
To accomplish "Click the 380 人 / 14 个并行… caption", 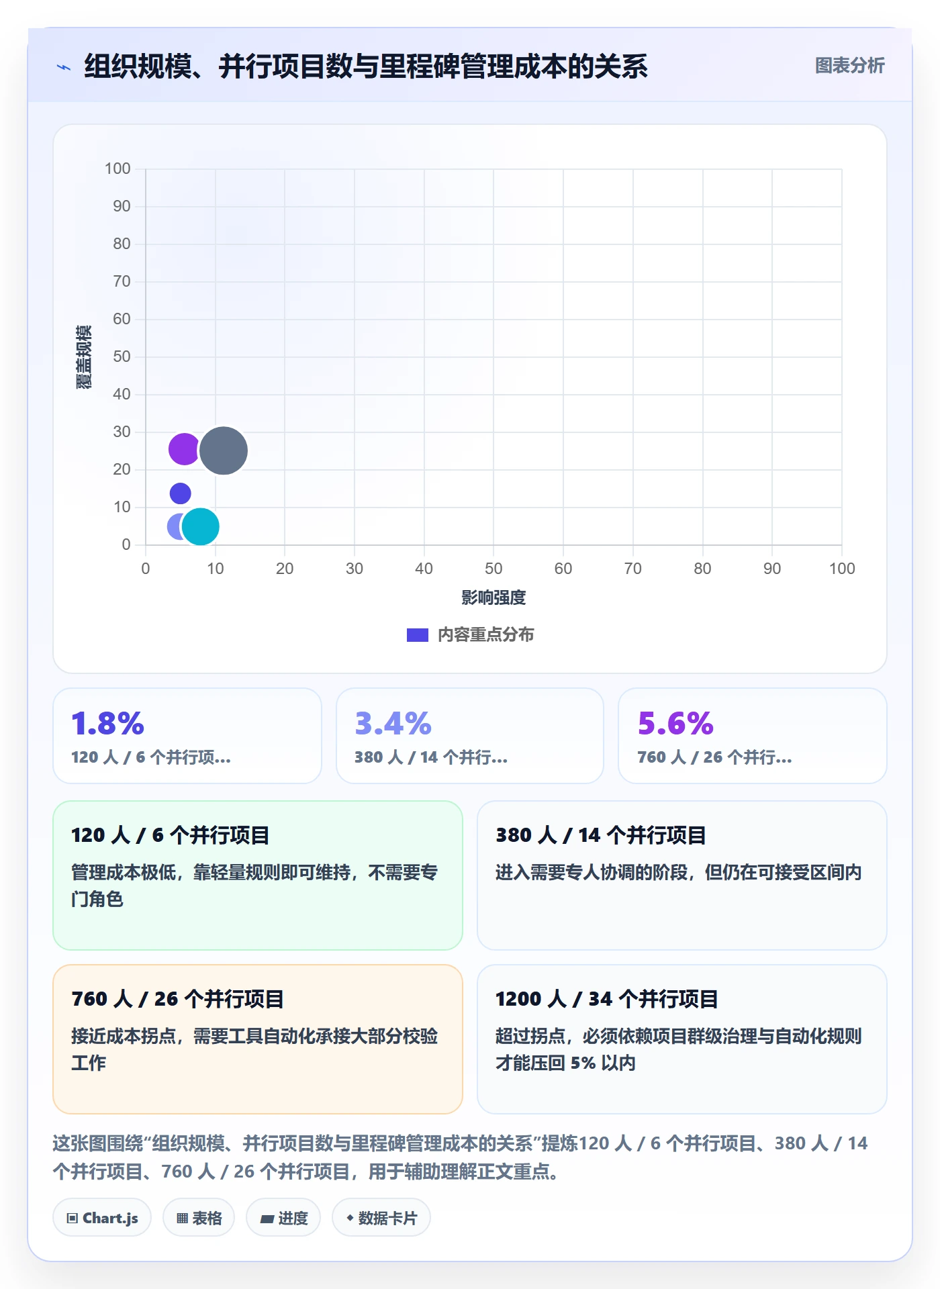I will tap(431, 757).
